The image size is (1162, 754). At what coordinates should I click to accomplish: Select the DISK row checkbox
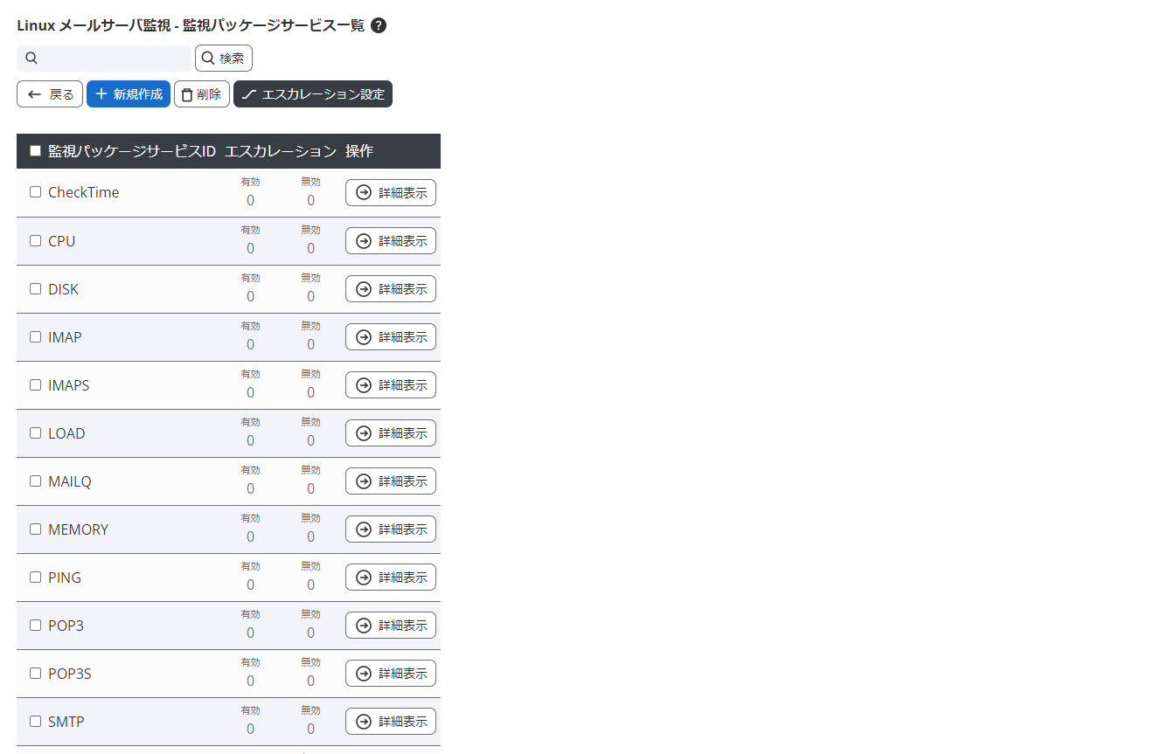click(36, 288)
